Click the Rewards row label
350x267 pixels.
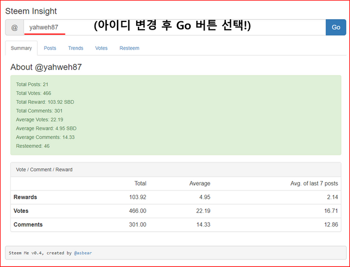point(25,197)
